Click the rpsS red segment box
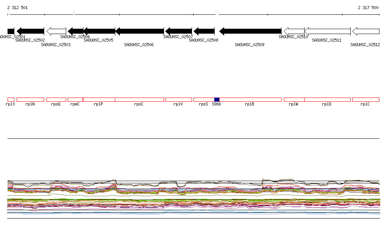This screenshot has height=231, width=387. (204, 100)
